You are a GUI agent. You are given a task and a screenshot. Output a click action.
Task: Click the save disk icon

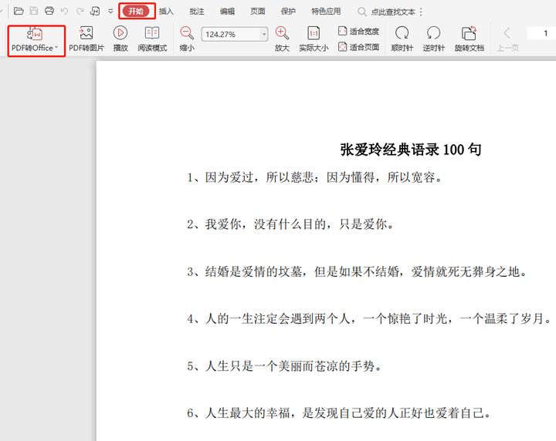click(34, 11)
